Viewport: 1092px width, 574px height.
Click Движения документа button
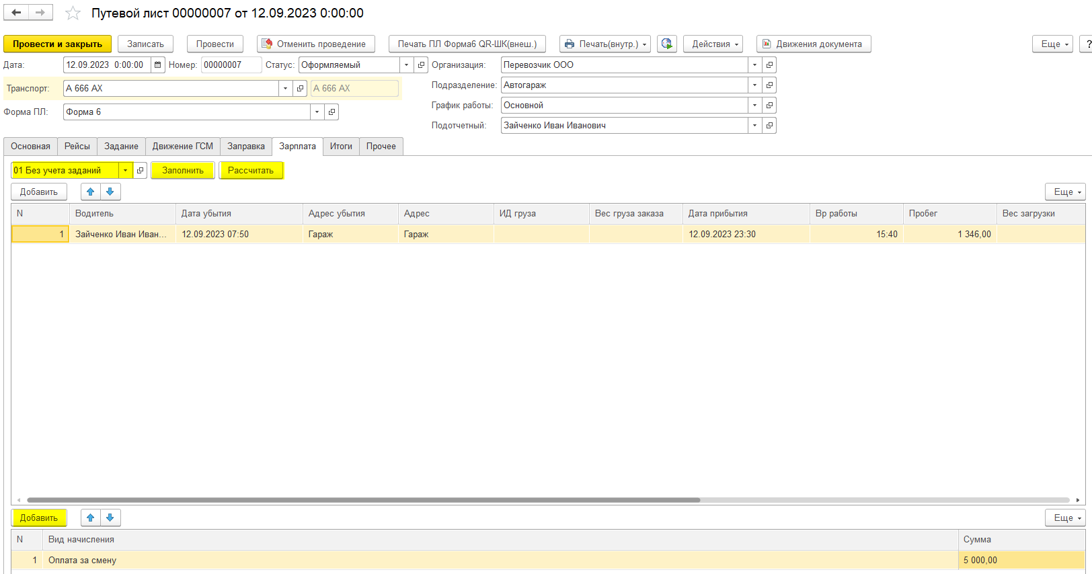[x=813, y=44]
